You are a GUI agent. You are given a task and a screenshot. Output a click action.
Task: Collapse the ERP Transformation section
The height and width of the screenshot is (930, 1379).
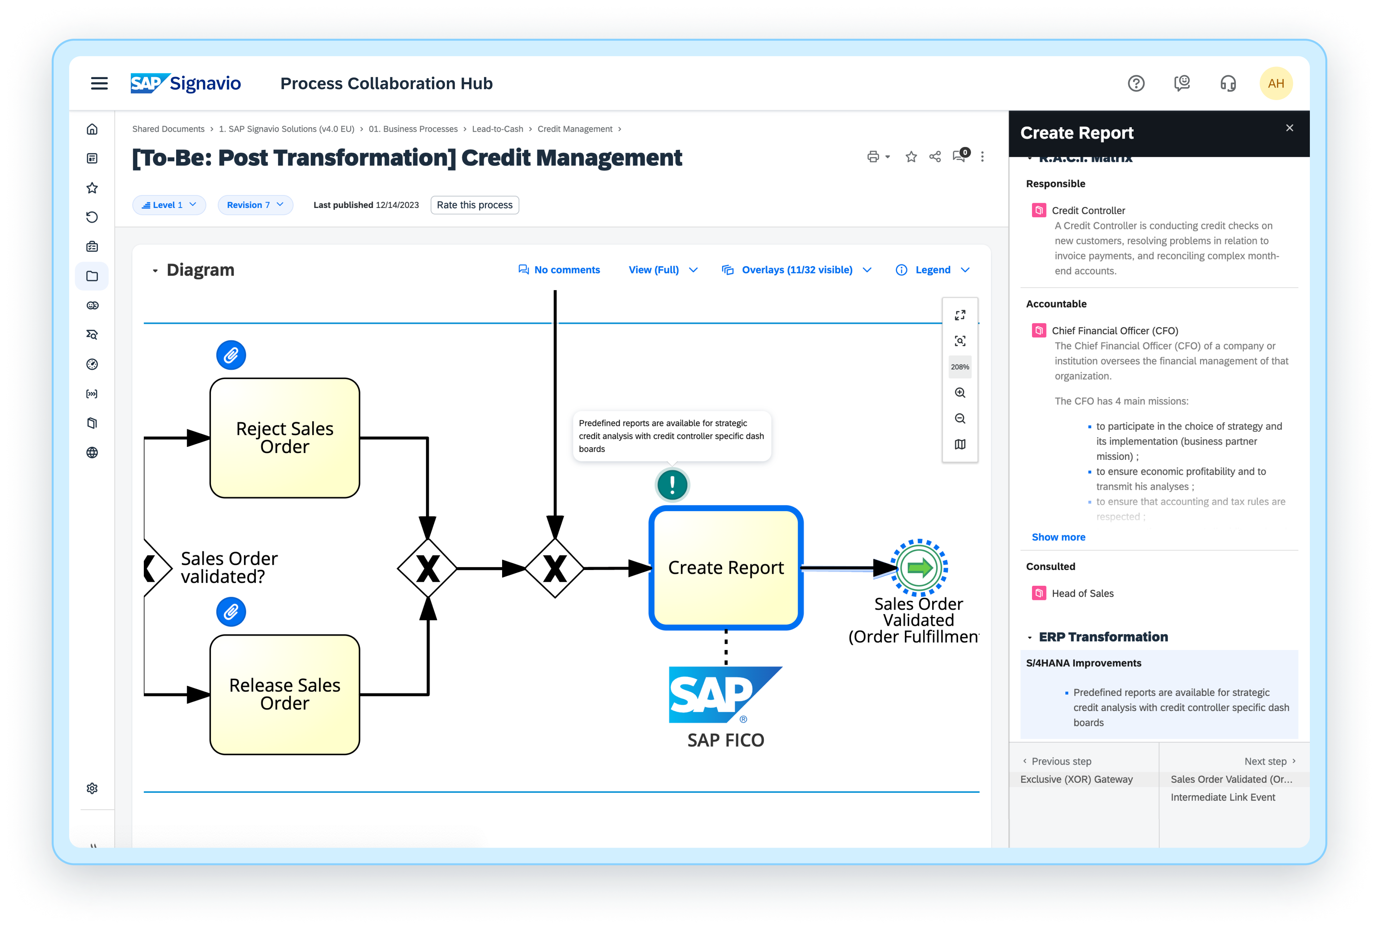click(x=1029, y=637)
